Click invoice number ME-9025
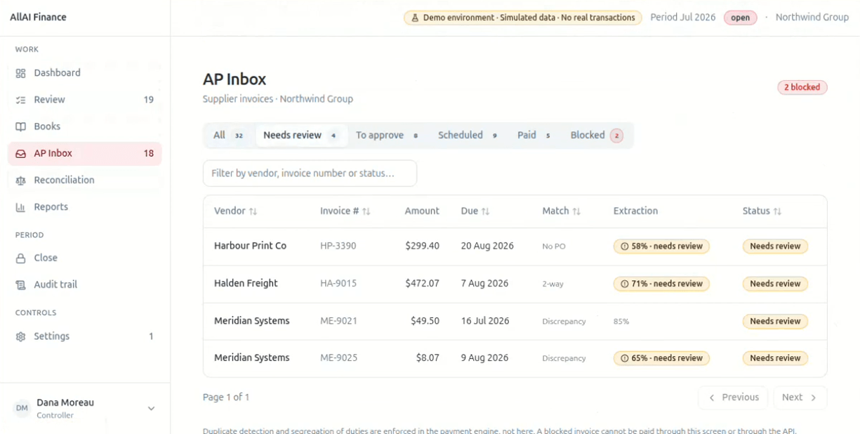The width and height of the screenshot is (860, 434). coord(338,358)
